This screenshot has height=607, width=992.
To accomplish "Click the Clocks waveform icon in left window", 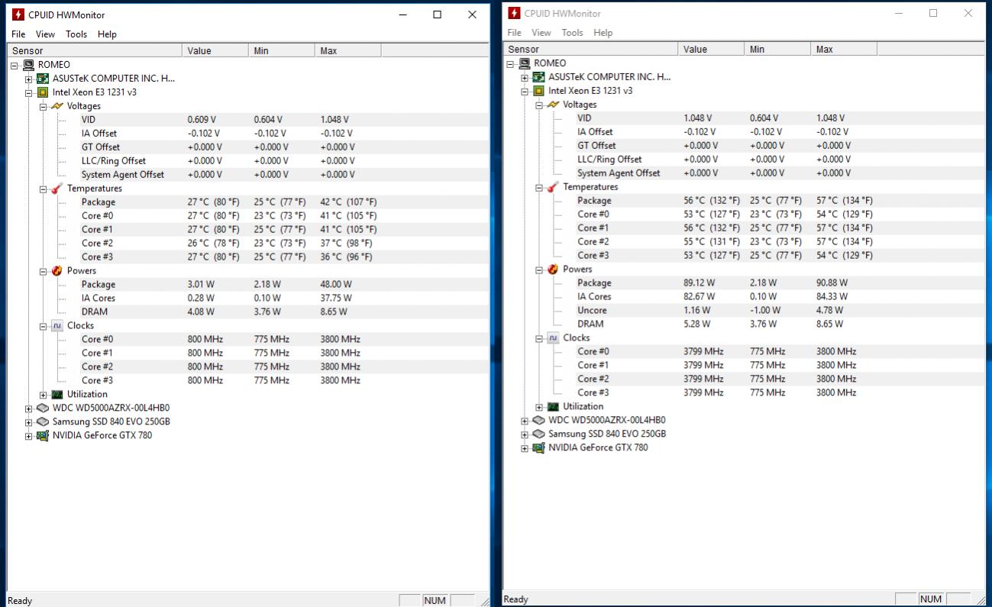I will point(57,326).
